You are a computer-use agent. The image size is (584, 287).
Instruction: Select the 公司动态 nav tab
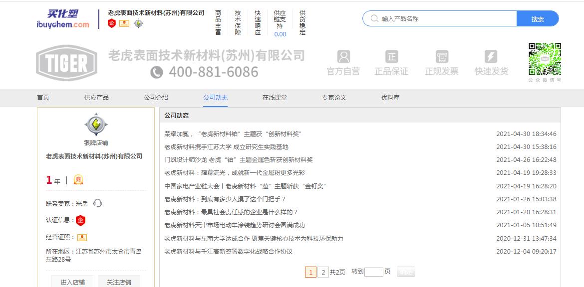[215, 98]
